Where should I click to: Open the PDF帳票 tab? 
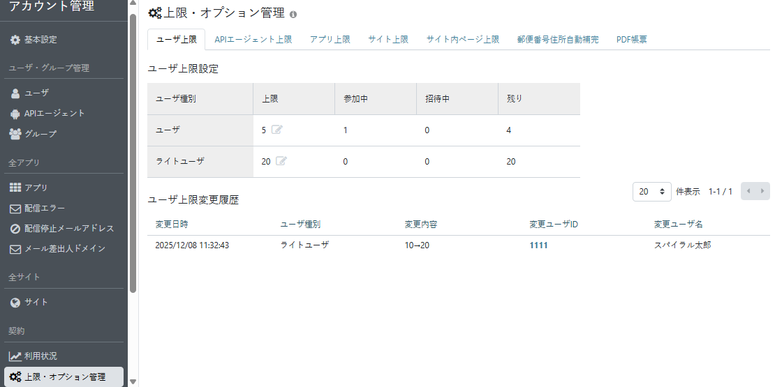(631, 40)
